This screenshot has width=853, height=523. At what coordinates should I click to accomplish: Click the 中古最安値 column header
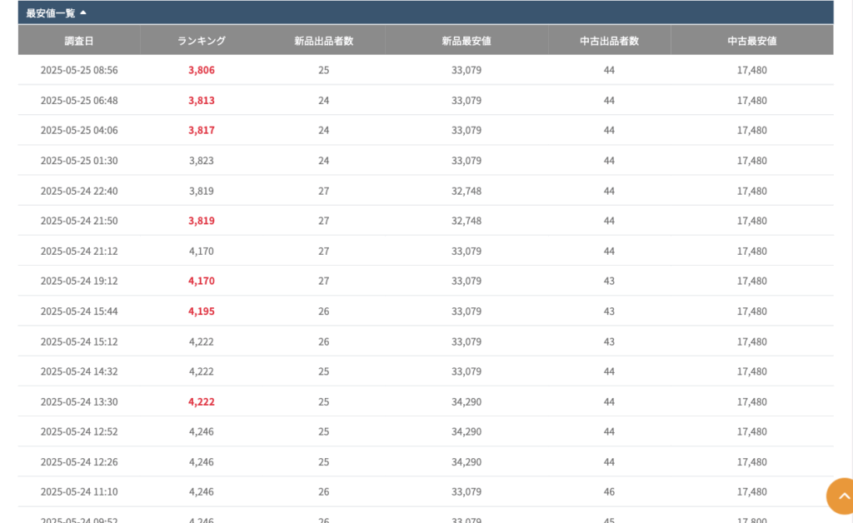pyautogui.click(x=752, y=41)
